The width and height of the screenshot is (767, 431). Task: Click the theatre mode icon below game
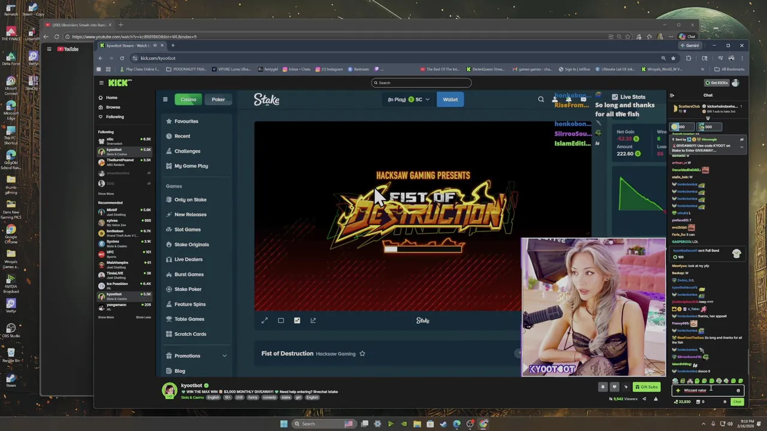(280, 320)
